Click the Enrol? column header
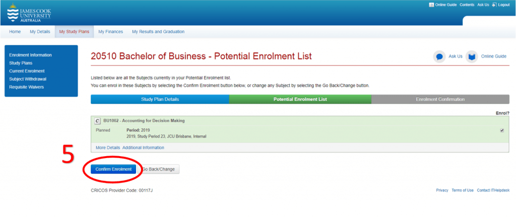This screenshot has width=516, height=217. coord(502,113)
